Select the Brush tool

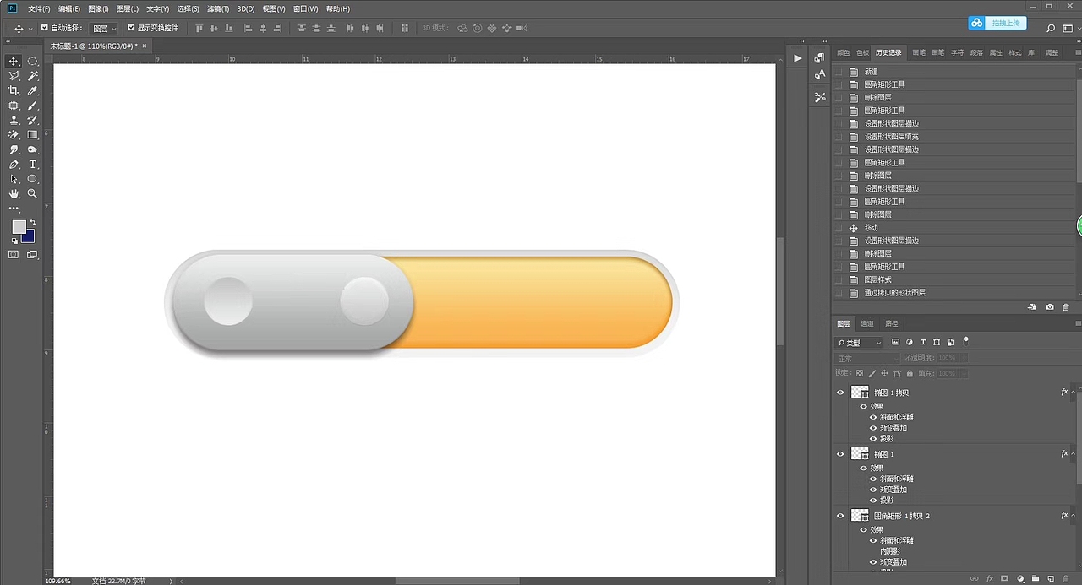(x=32, y=106)
